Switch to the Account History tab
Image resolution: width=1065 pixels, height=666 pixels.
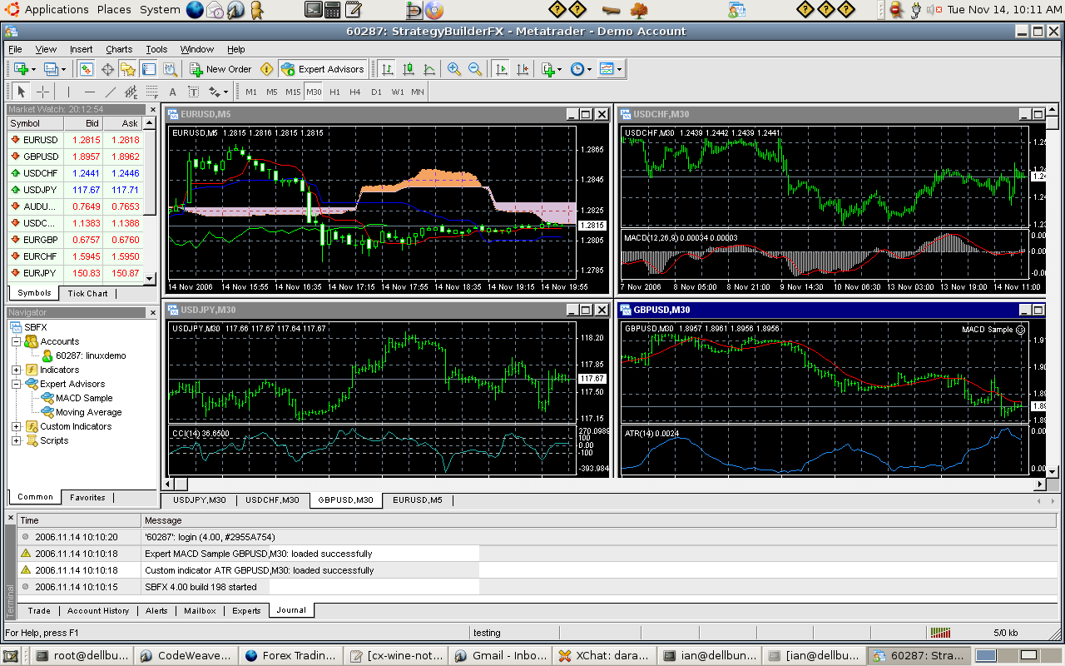click(97, 610)
